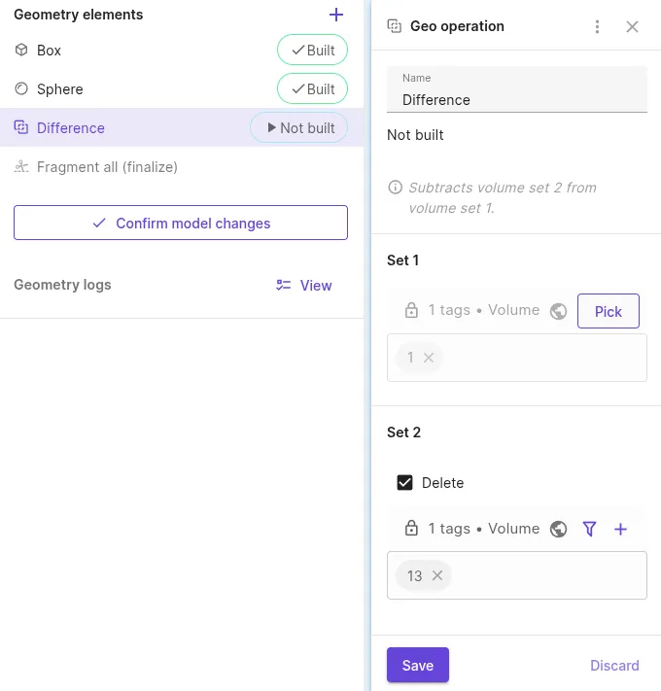Uncheck the Delete checkbox
The height and width of the screenshot is (691, 661).
click(404, 483)
